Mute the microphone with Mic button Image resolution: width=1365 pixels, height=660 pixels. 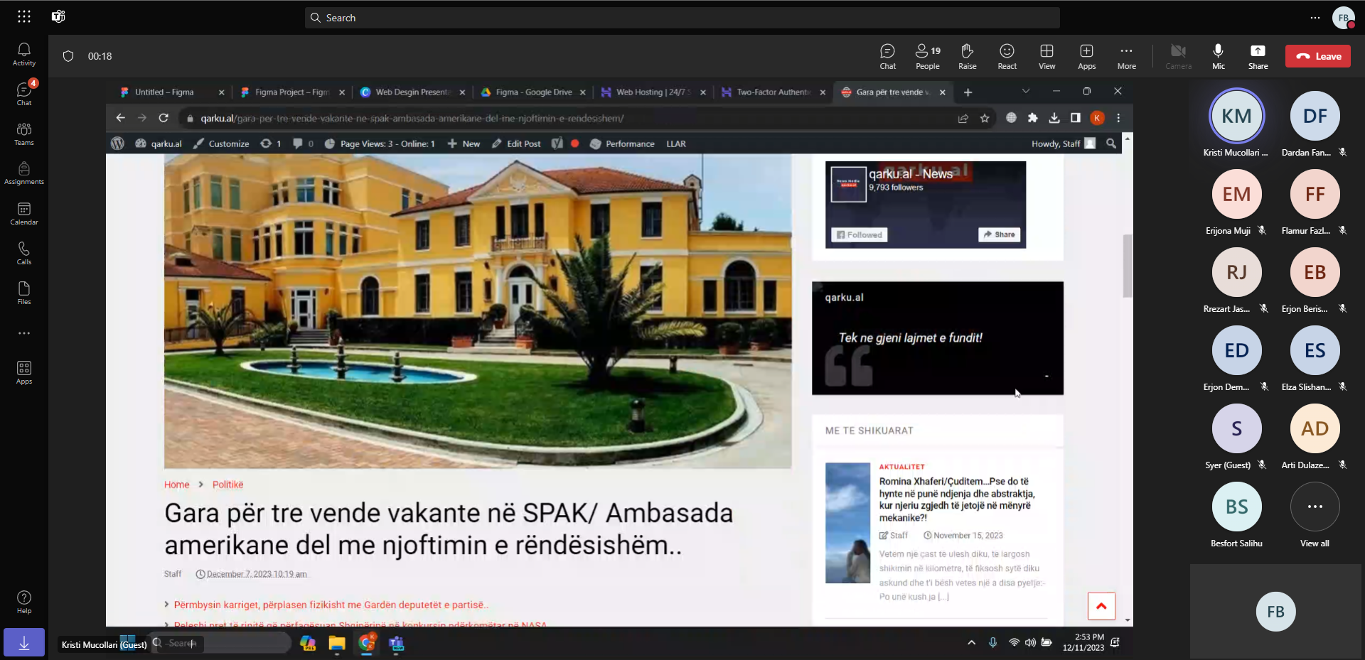(x=1218, y=56)
